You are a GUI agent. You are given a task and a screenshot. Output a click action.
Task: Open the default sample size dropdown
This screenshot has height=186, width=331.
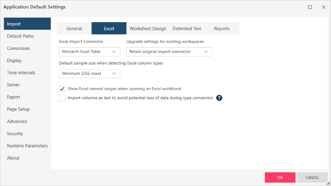(x=89, y=73)
